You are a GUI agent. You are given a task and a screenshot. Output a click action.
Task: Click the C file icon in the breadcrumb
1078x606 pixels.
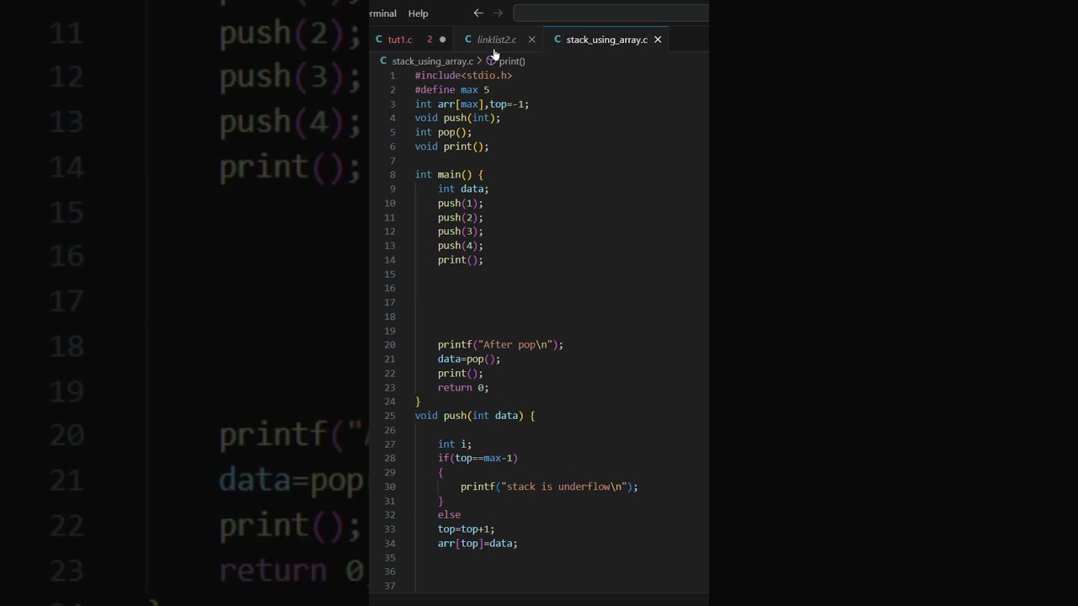coord(384,61)
